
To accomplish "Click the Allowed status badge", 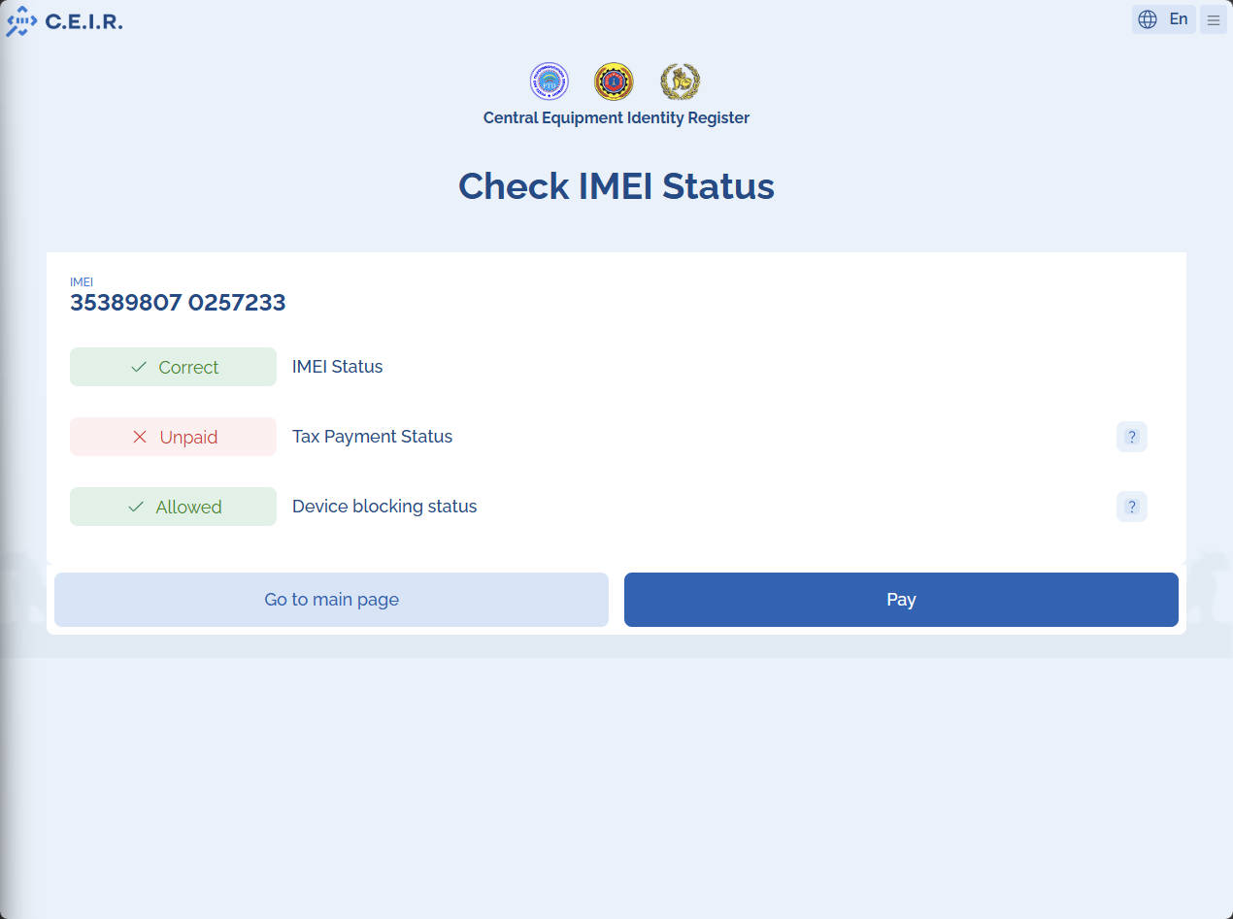I will tap(173, 507).
